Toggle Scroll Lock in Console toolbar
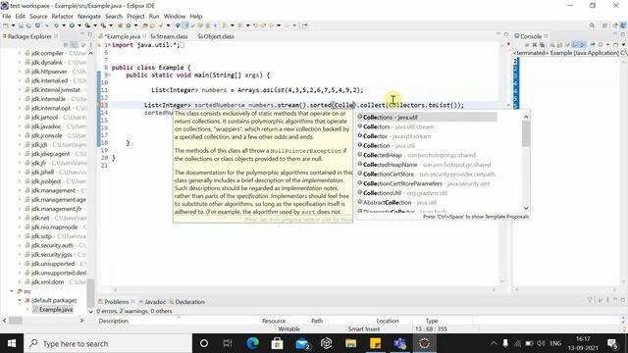 coord(559,45)
